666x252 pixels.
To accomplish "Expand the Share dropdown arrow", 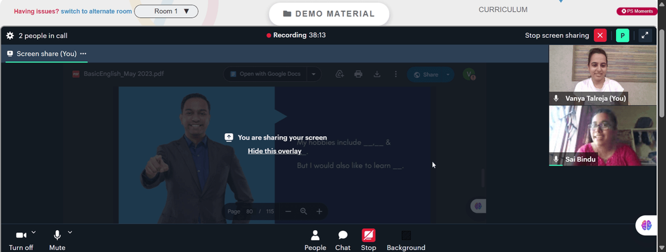I will 448,74.
